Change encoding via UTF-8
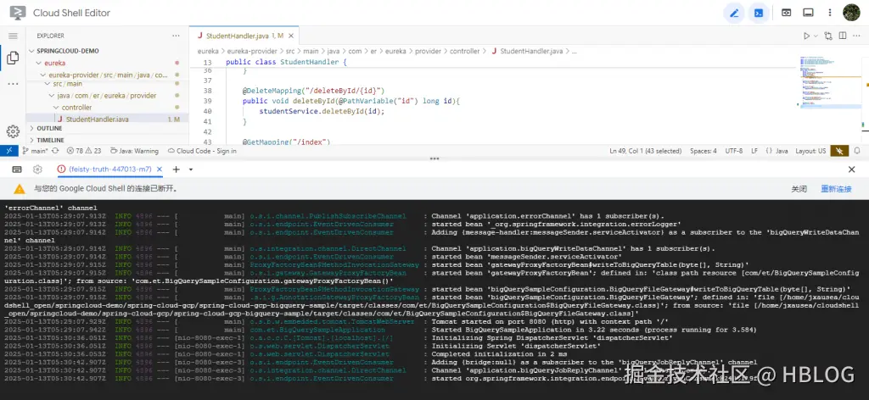 click(733, 151)
